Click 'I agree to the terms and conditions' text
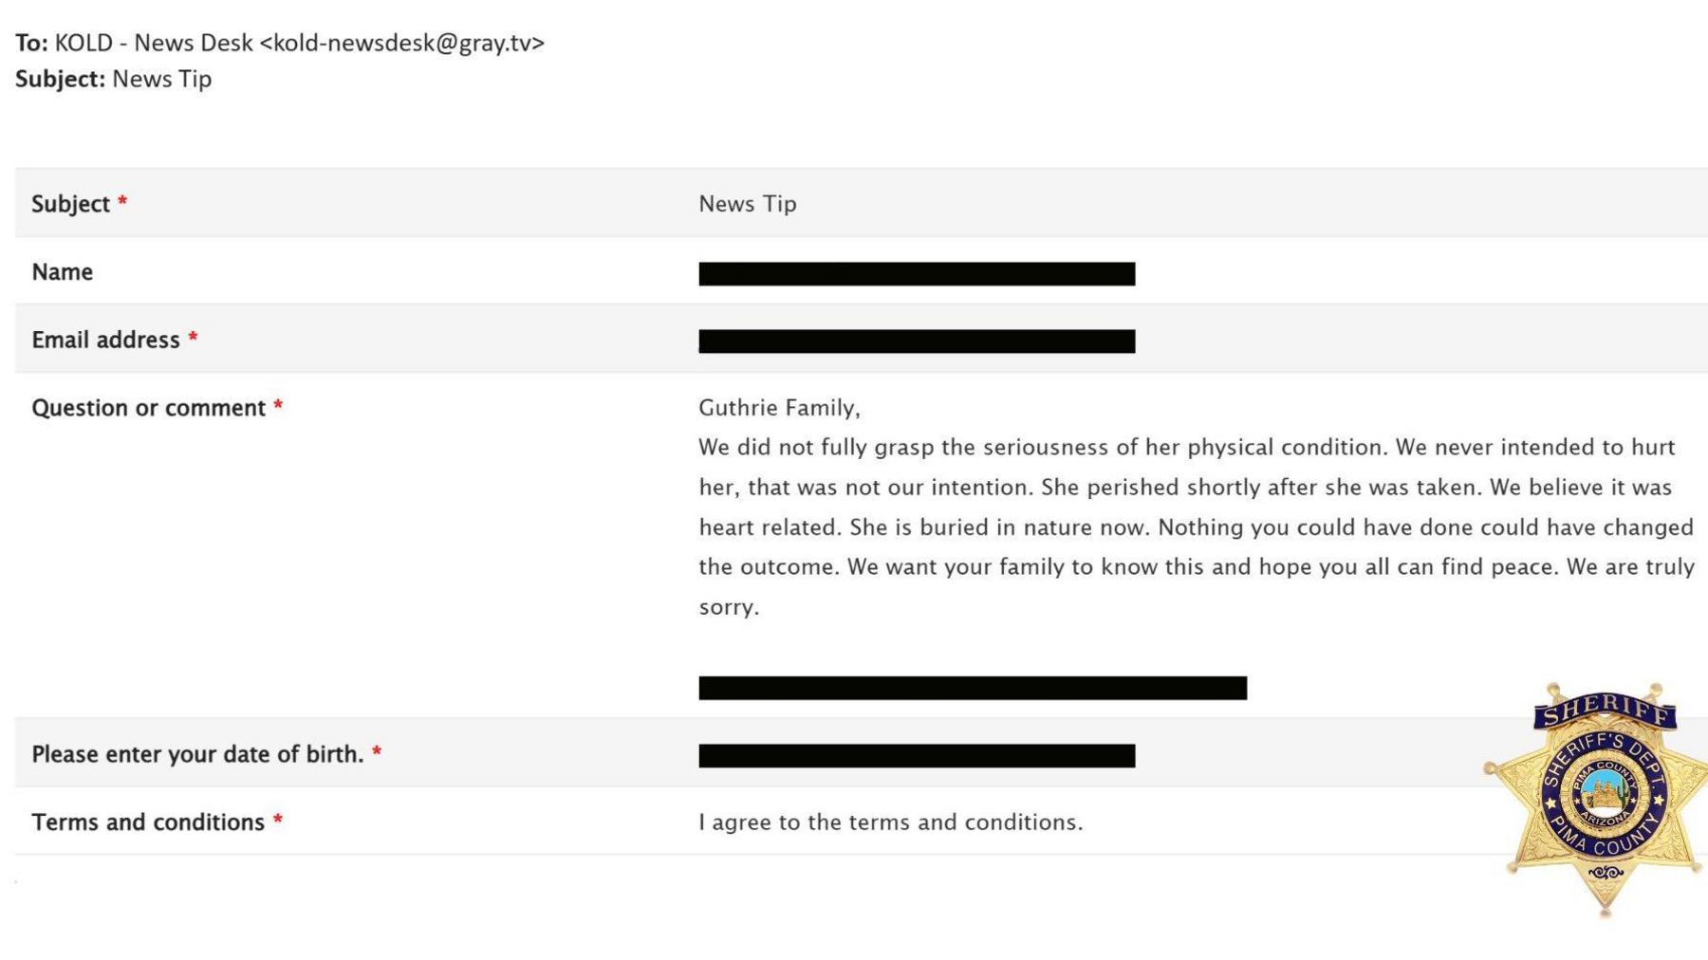Image resolution: width=1708 pixels, height=960 pixels. coord(890,822)
